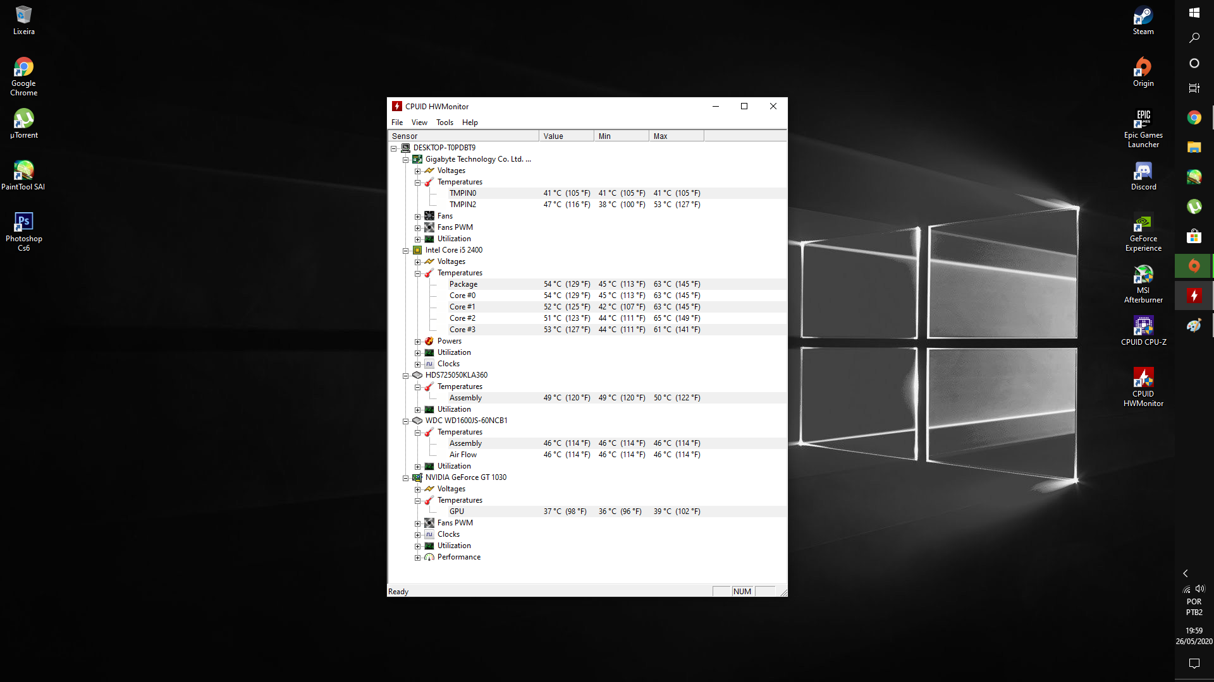Image resolution: width=1214 pixels, height=682 pixels.
Task: Click the window resize grip corner
Action: 783,592
